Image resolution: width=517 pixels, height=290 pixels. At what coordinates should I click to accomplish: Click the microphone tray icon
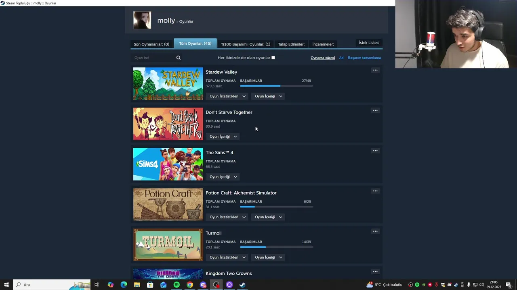469,285
